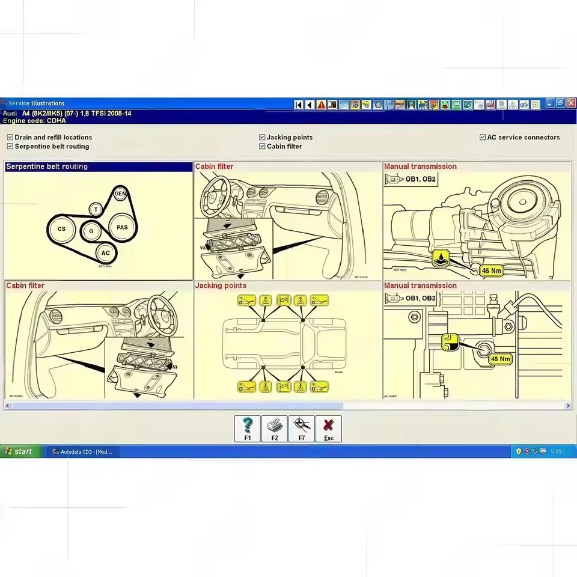The height and width of the screenshot is (577, 577).
Task: Click the Service illustrations window title
Action: tap(37, 103)
